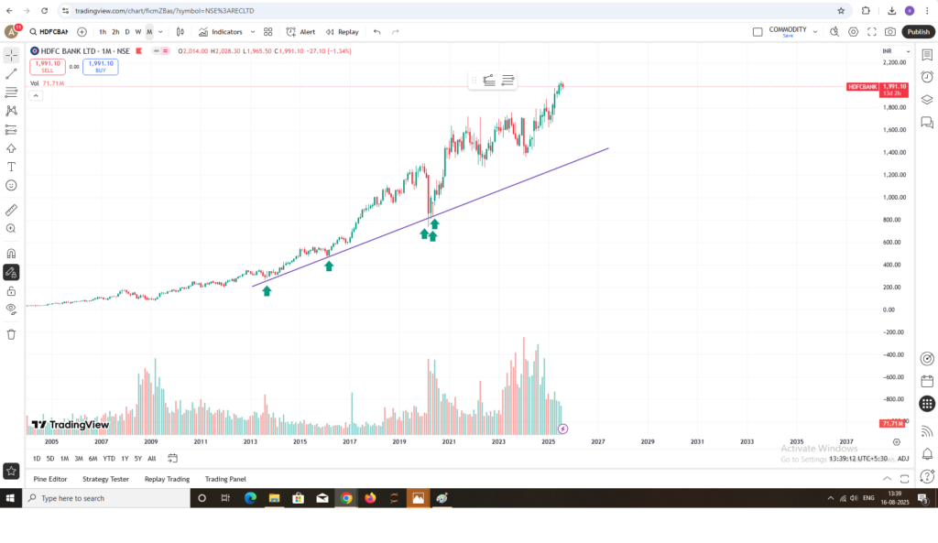Open the INR currency dropdown
938x543 pixels.
point(896,51)
